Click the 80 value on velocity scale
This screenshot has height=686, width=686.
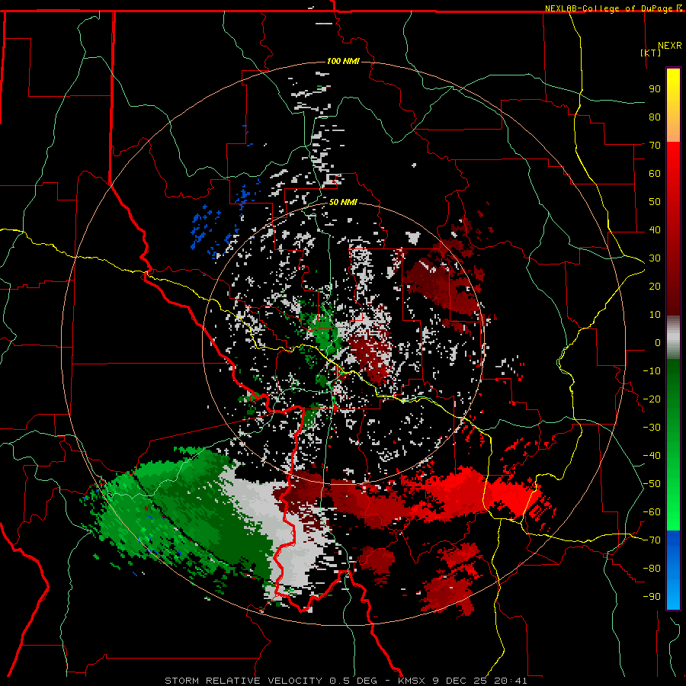click(x=655, y=117)
